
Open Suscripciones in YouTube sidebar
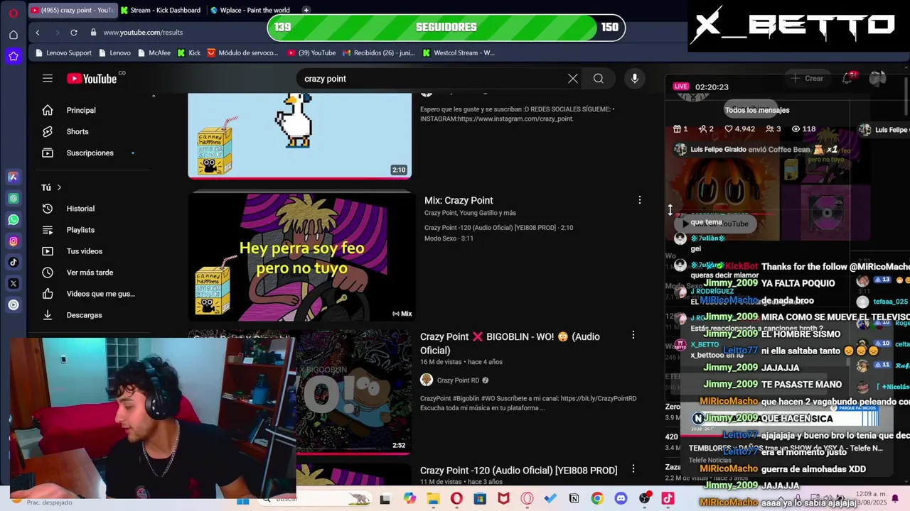[x=89, y=153]
